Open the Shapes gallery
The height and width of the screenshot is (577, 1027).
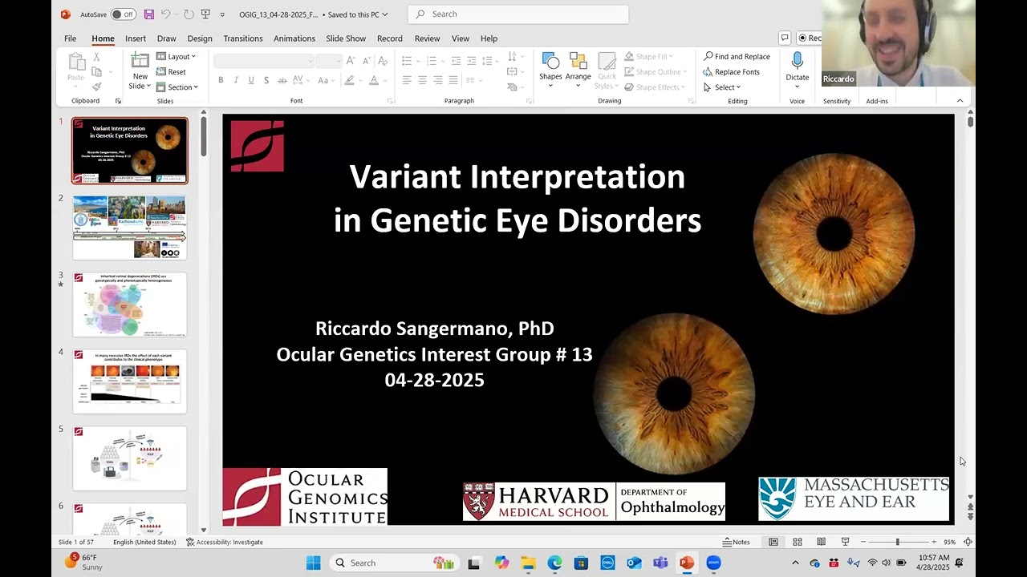click(x=550, y=71)
